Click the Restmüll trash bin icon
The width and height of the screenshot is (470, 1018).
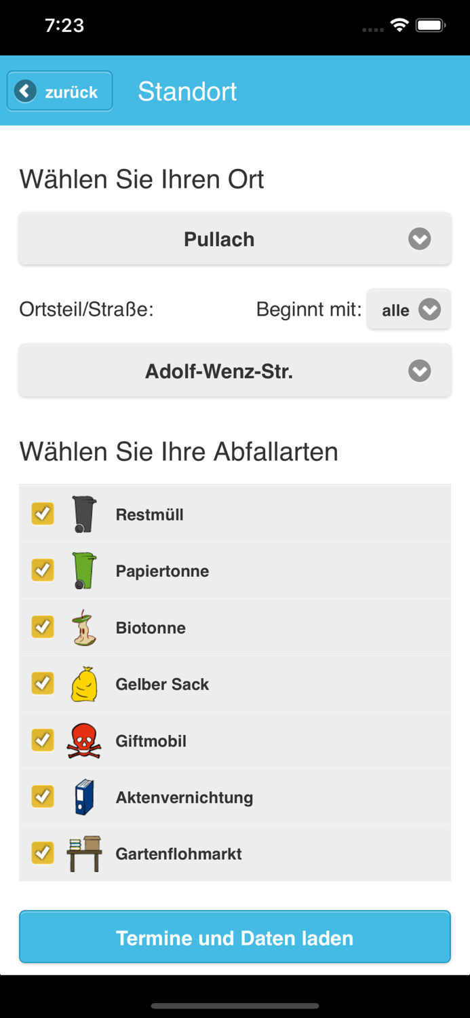click(83, 514)
